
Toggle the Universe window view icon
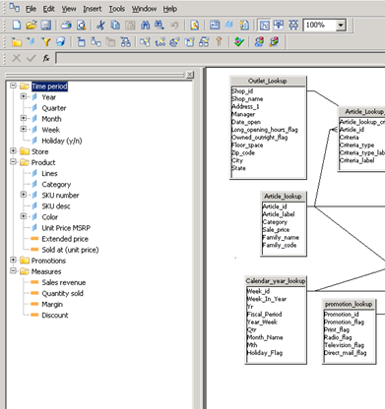coord(264,25)
